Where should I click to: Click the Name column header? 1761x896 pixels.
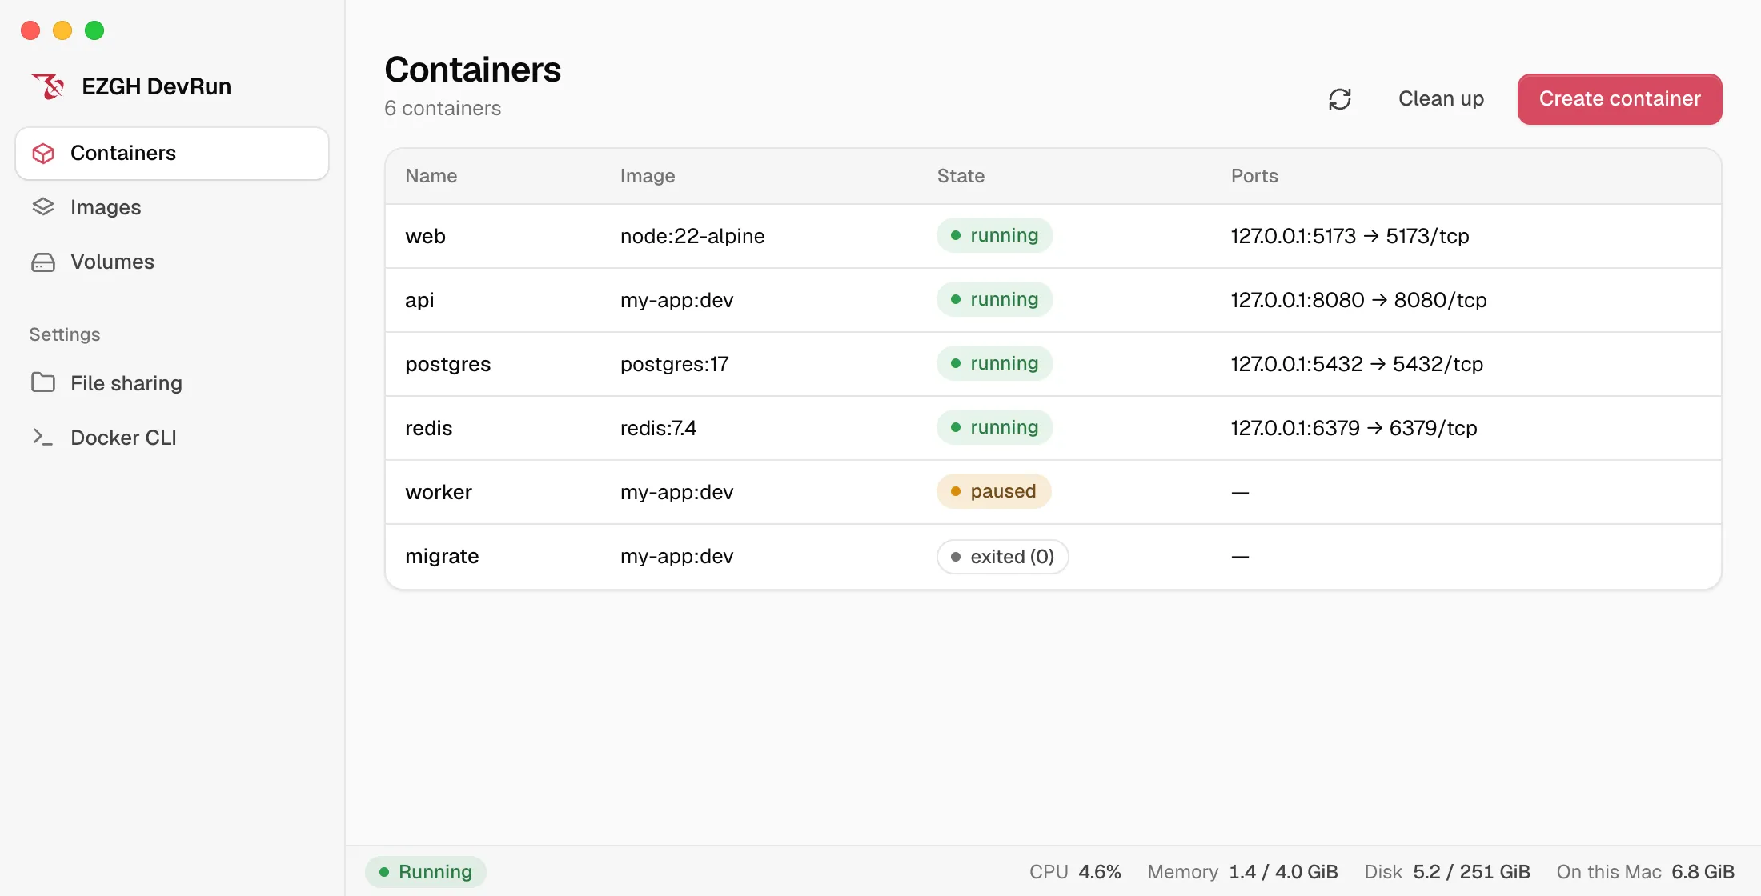coord(431,176)
